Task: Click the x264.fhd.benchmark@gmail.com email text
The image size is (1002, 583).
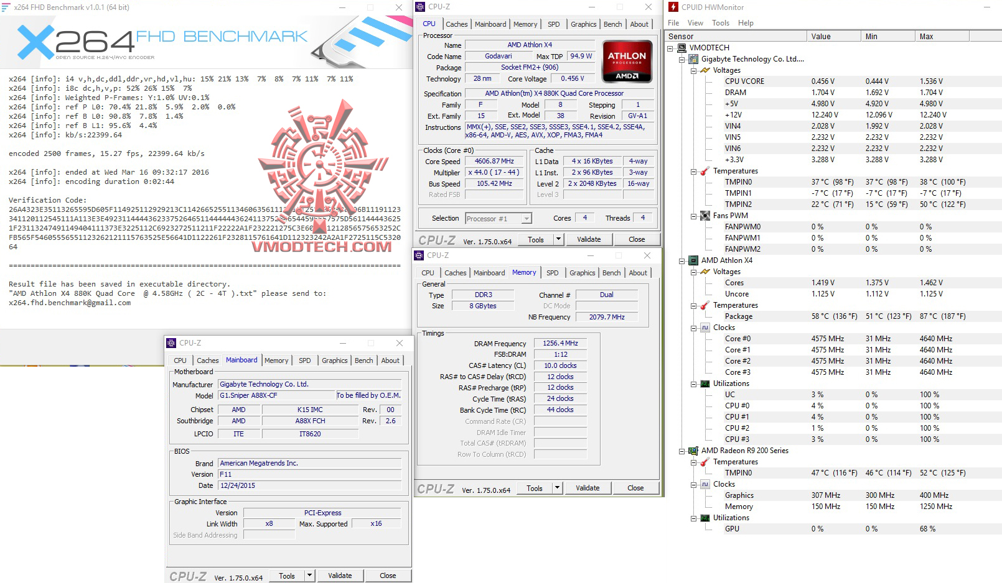Action: [x=70, y=303]
